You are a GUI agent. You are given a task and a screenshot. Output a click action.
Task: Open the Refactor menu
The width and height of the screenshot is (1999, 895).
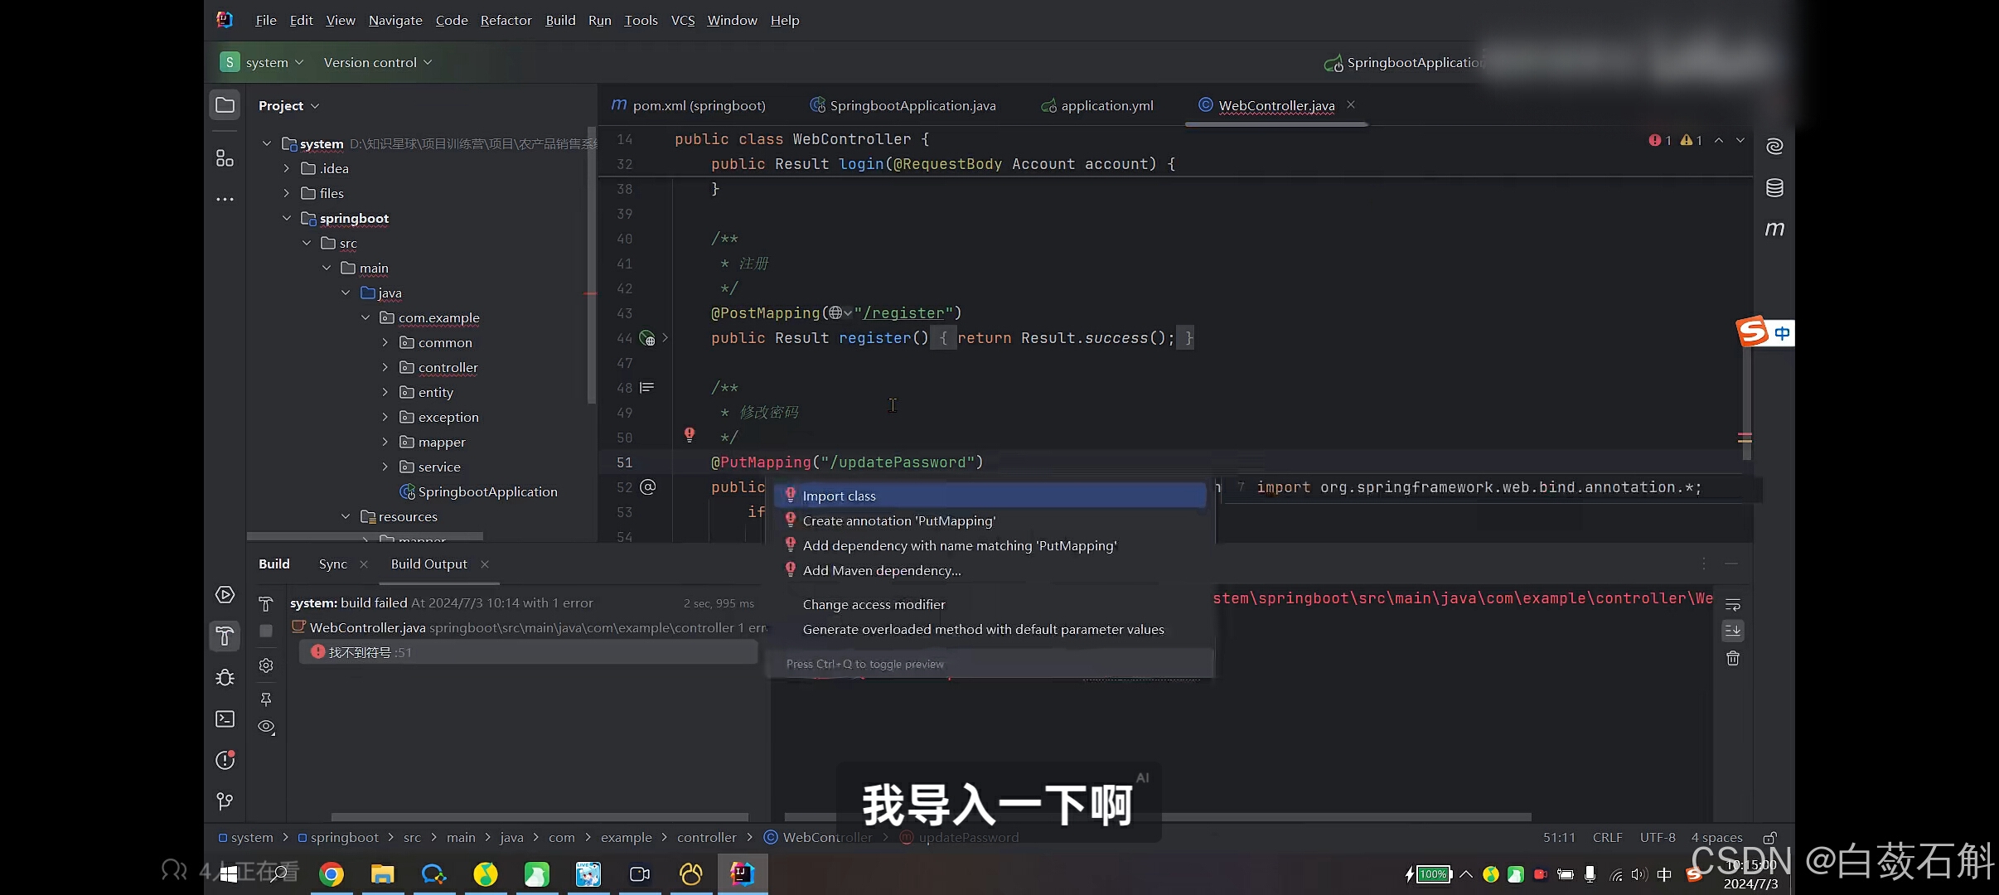[x=506, y=20]
